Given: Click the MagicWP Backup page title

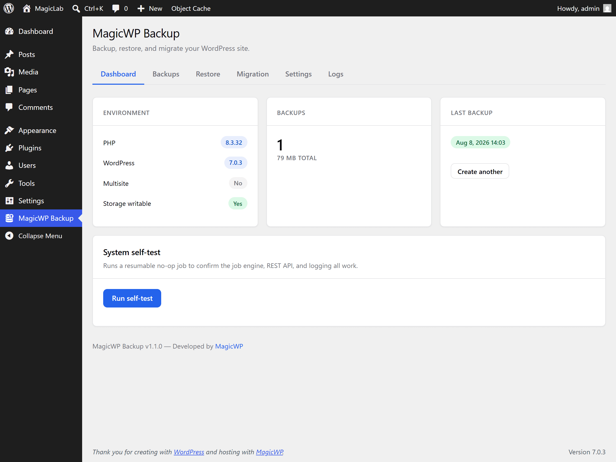Looking at the screenshot, I should (136, 33).
